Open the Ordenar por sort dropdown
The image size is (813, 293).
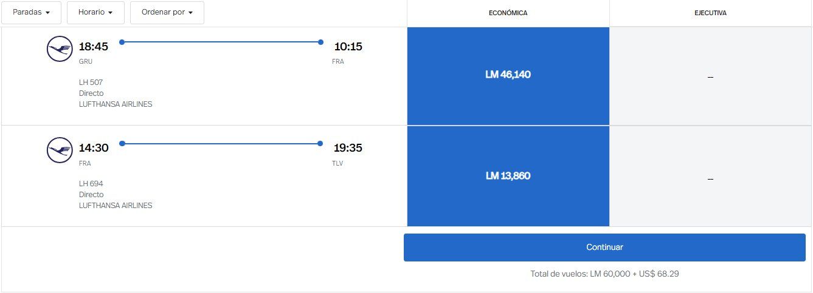[167, 13]
